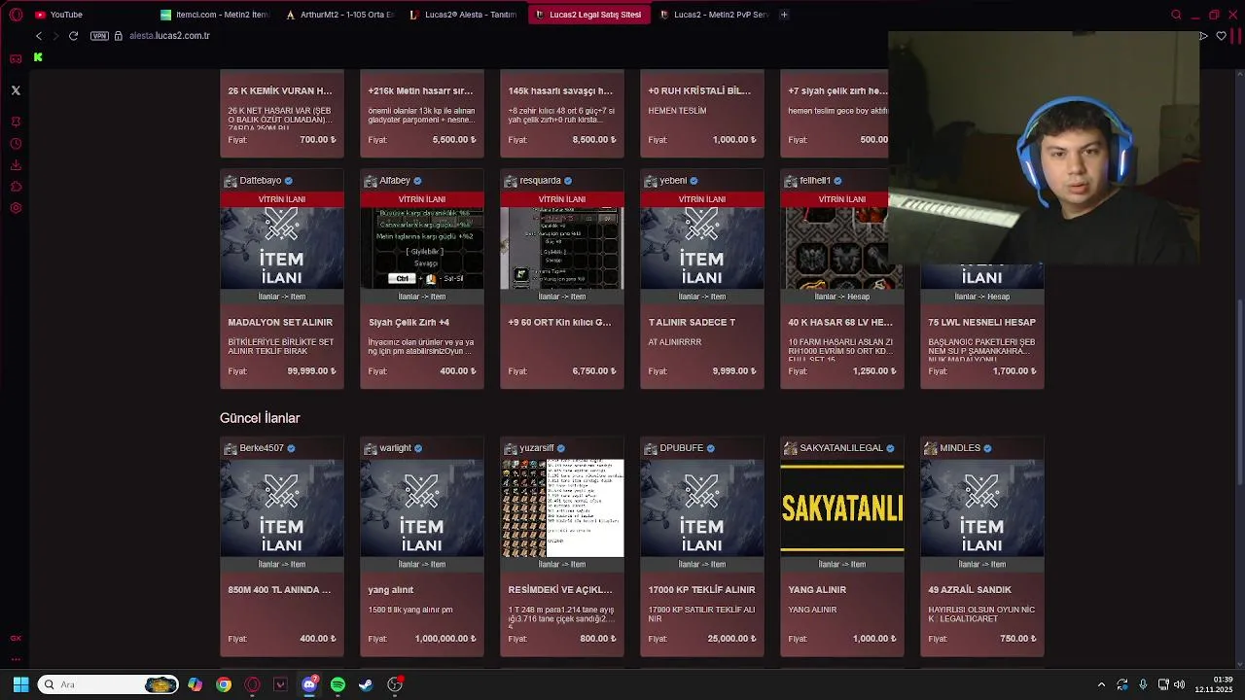Open Spotify from the taskbar
The image size is (1245, 700).
pos(338,684)
